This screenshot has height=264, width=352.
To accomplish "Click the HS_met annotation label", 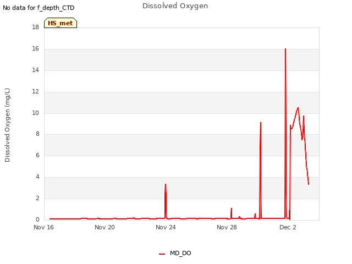I will coord(61,23).
